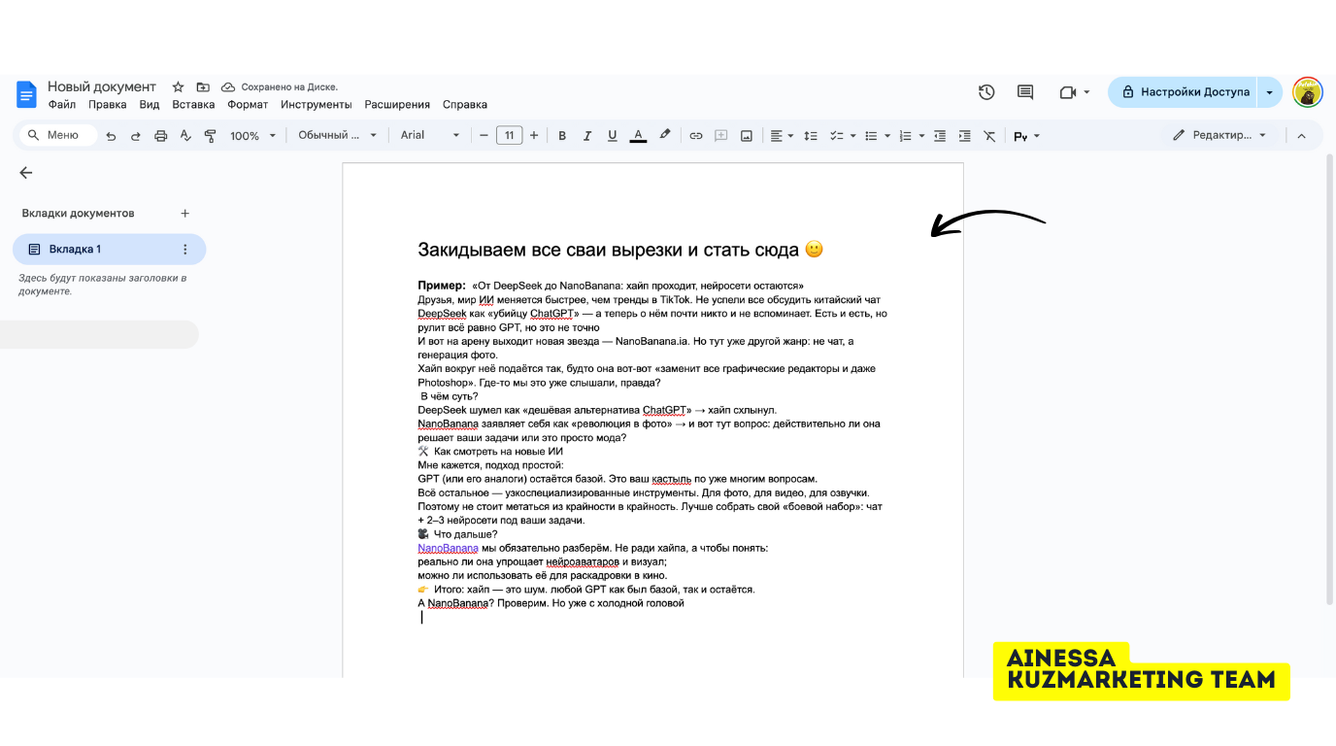Image resolution: width=1336 pixels, height=746 pixels.
Task: Open the Формат menu
Action: click(248, 105)
